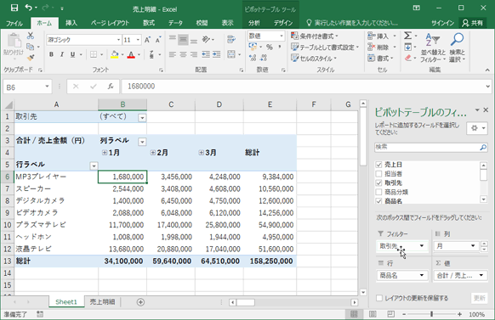Click the wrap text icon
Screen dimensions: 495x320
click(231, 39)
